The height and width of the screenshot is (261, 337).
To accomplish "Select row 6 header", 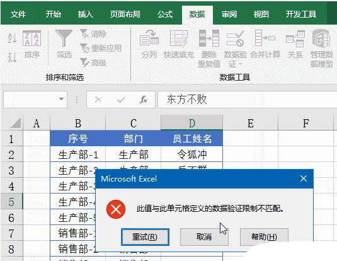I will [x=11, y=217].
